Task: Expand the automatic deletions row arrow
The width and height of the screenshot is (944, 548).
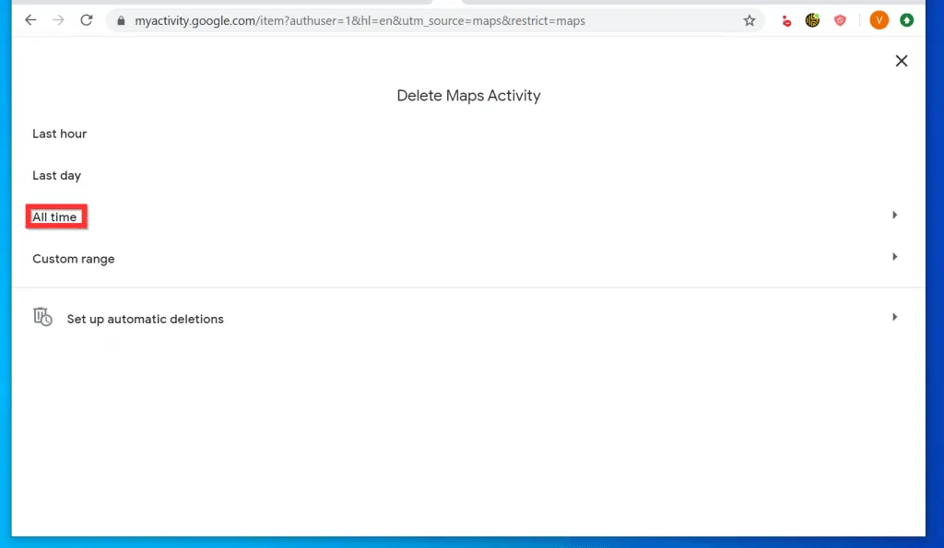Action: [894, 317]
